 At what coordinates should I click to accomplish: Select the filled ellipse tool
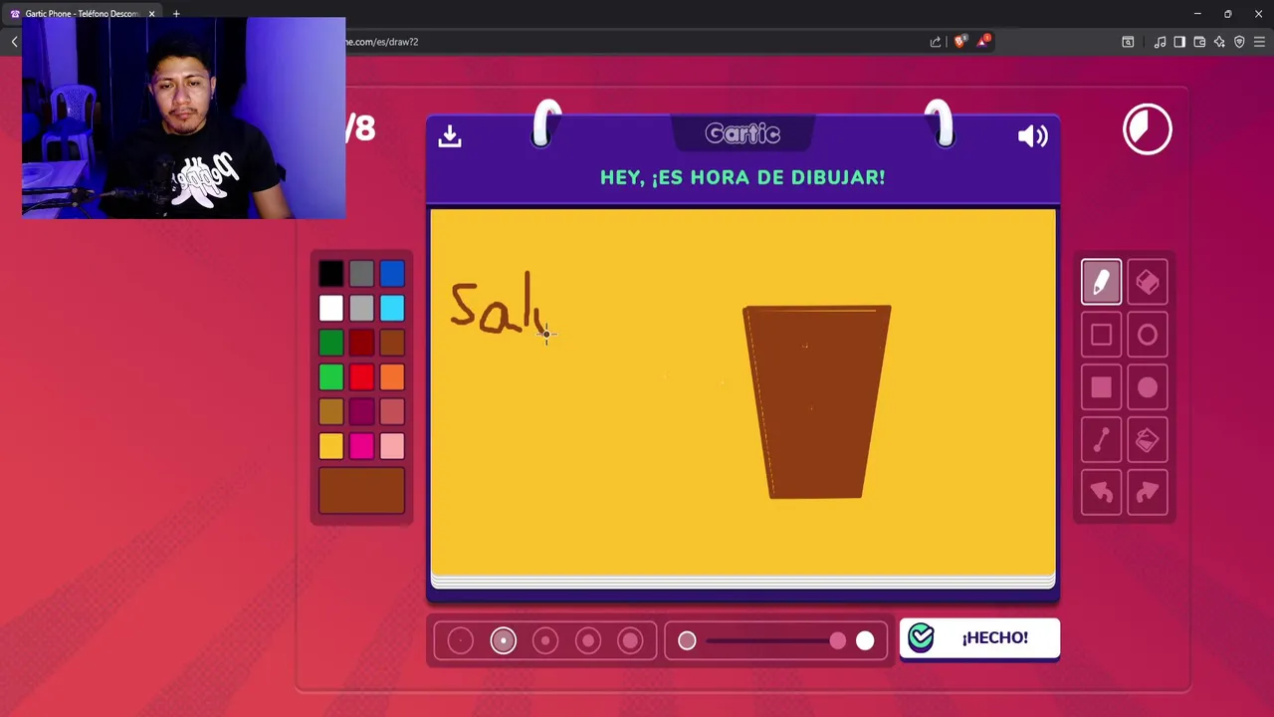[x=1147, y=387]
